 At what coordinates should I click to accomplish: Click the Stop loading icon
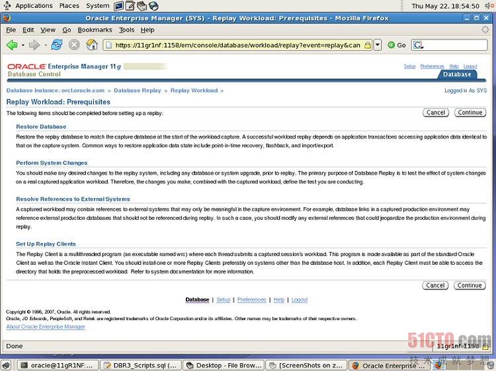[74, 45]
